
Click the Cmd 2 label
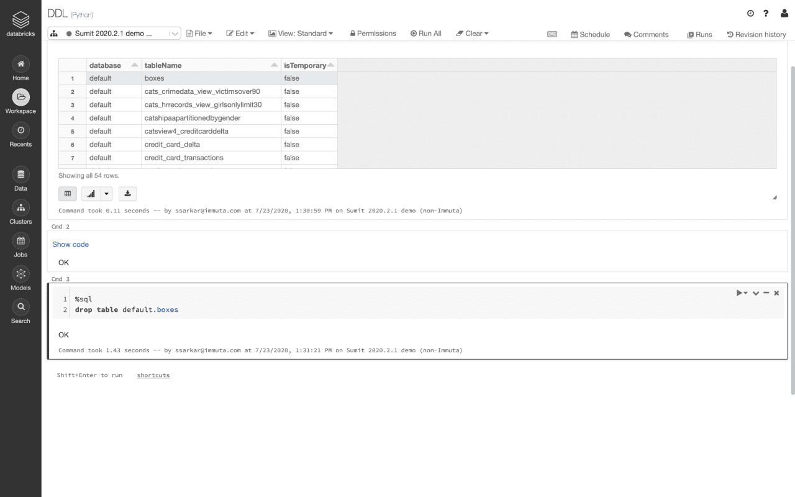tap(60, 227)
